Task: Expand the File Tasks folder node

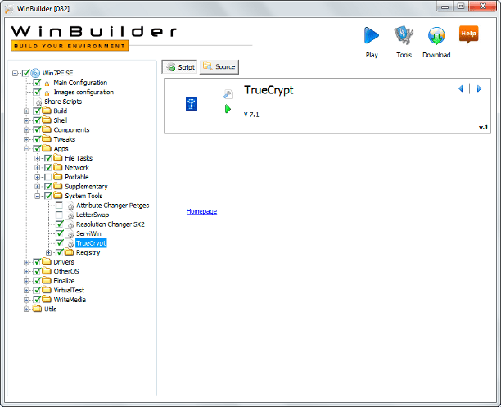Action: 38,158
